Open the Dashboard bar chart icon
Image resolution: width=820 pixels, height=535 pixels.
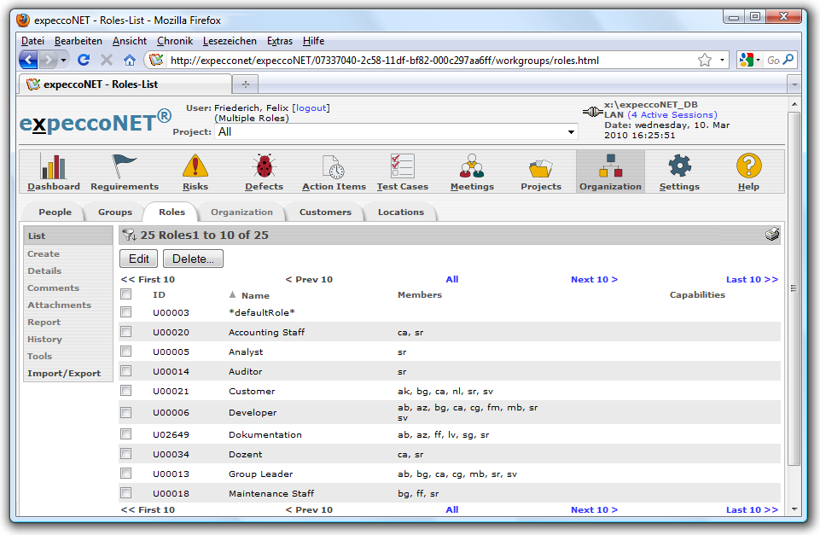[53, 166]
